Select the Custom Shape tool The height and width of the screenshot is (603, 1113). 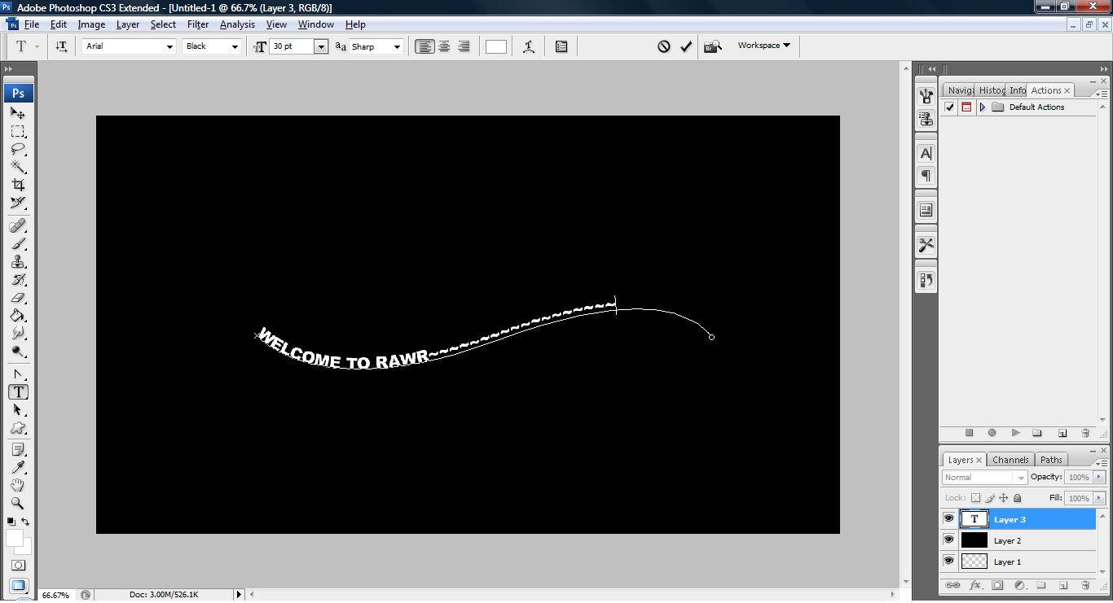tap(18, 427)
